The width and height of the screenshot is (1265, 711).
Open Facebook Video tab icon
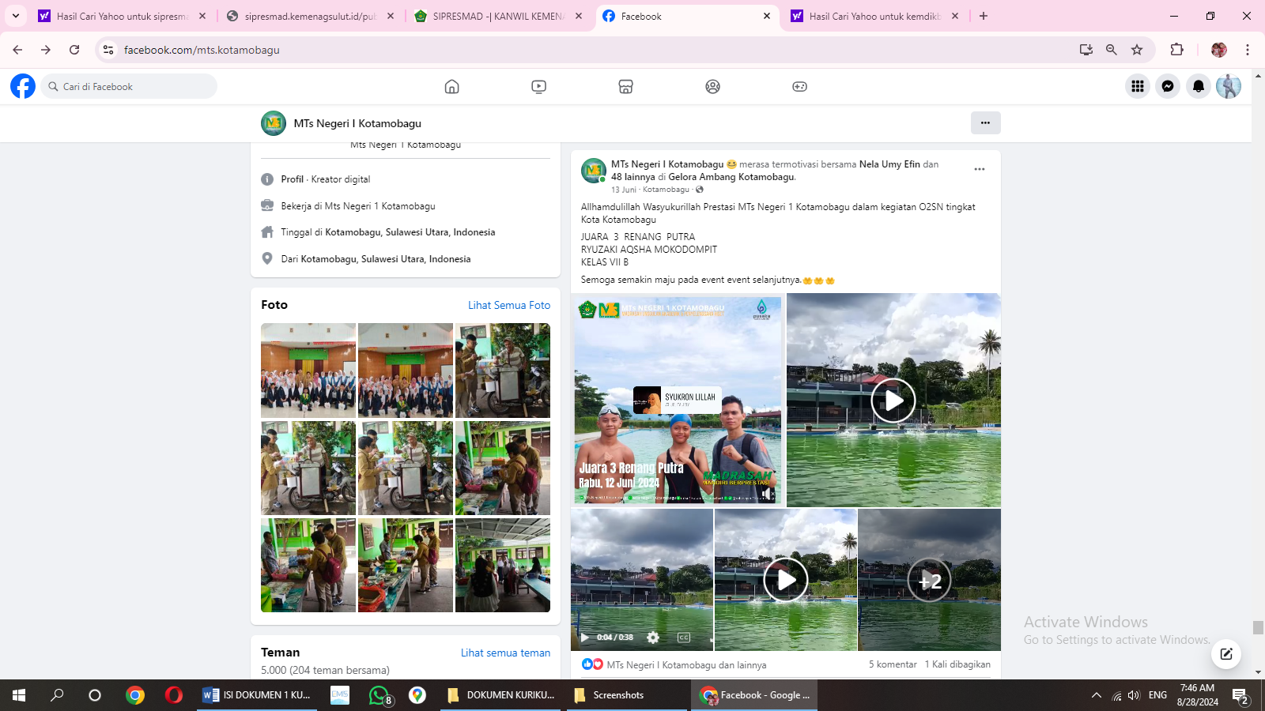(538, 87)
